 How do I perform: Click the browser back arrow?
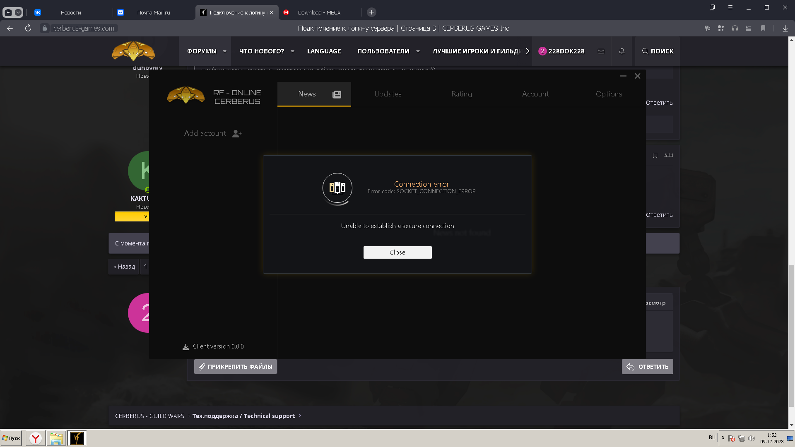point(10,28)
